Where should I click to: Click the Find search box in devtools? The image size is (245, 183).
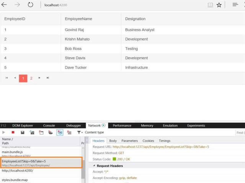click(240, 133)
